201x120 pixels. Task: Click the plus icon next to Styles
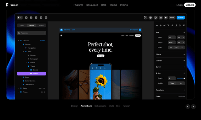tap(184, 73)
